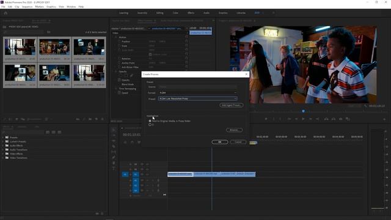
Task: Select the Pen tool in the tools panel
Action: tap(114, 158)
